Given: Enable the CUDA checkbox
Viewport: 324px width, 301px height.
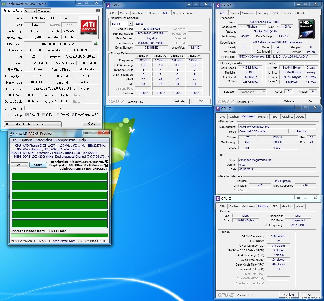Looking at the screenshot, I should (43, 115).
